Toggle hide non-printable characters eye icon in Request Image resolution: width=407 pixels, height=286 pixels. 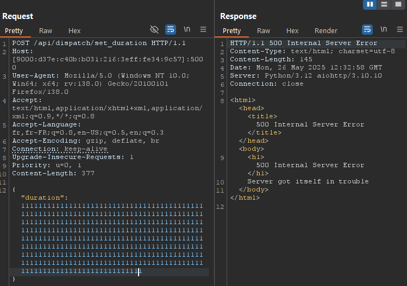pos(154,29)
